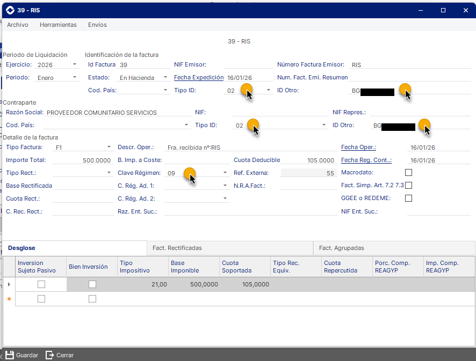Viewport: 476px width, 361px height.
Task: Open Contraparte Tipo ID dropdown arrow
Action: tap(324, 125)
